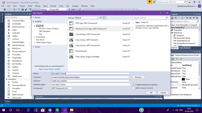The width and height of the screenshot is (202, 113).
Task: Click the Save All icon in toolbar
Action: coord(26,10)
